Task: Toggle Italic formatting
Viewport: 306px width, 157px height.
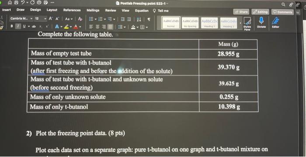Action: point(18,26)
